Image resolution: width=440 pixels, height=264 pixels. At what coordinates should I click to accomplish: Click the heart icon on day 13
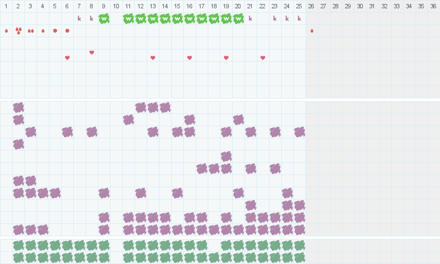(153, 58)
